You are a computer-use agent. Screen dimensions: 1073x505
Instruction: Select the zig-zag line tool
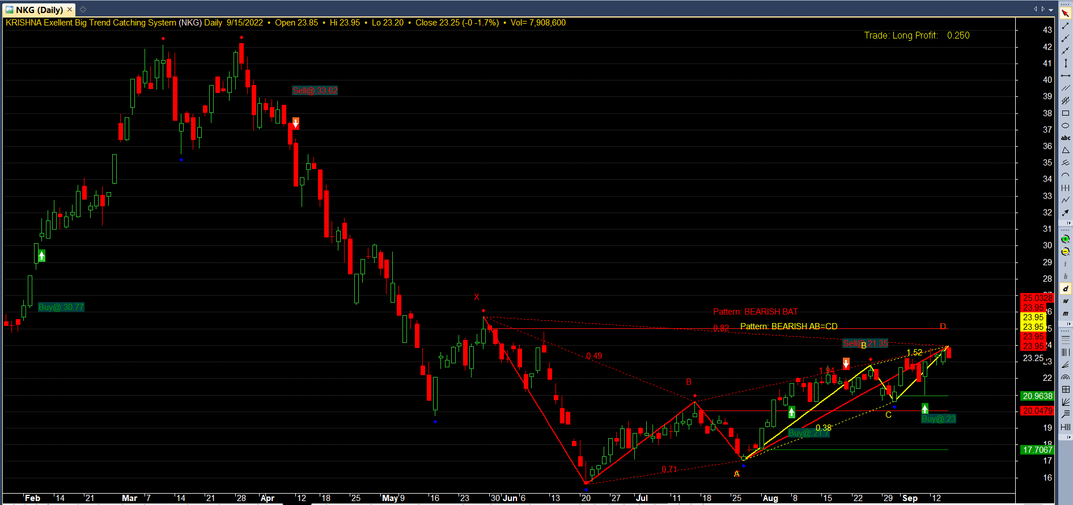click(x=1066, y=200)
